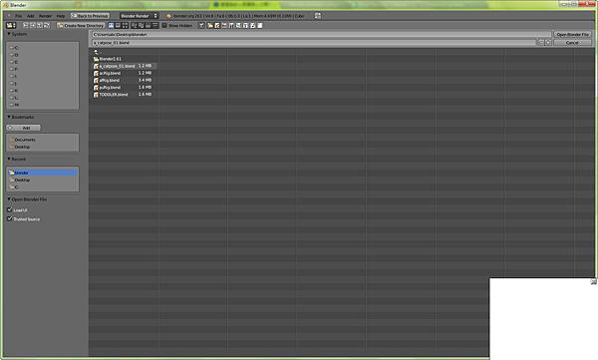Switch to long list display mode

point(118,25)
